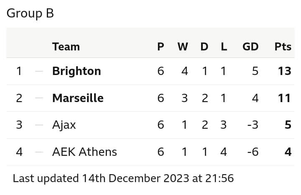Viewport: 301px width, 195px height.
Task: Click the D draws column header
Action: 204,47
